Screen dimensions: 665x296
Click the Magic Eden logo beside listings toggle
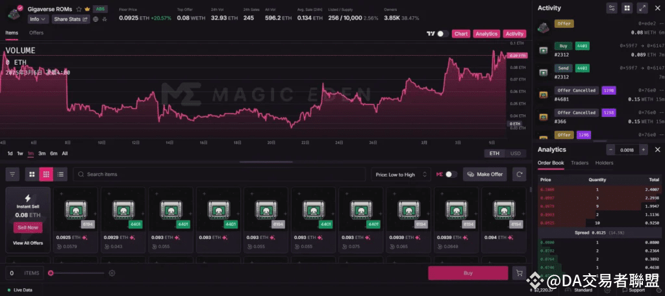(x=440, y=175)
